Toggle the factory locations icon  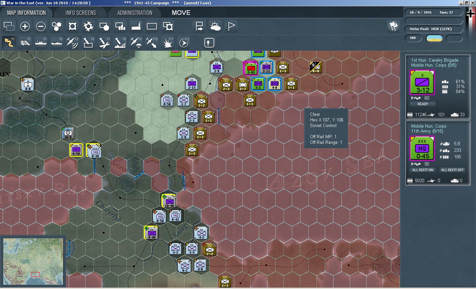tap(136, 26)
